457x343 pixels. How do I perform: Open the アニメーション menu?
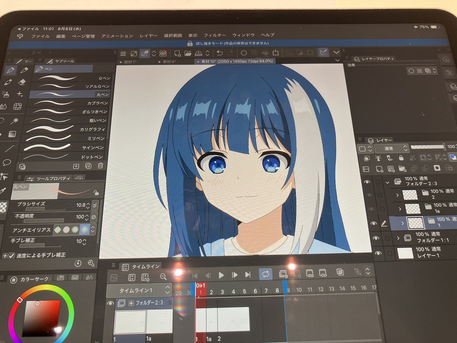[x=117, y=36]
